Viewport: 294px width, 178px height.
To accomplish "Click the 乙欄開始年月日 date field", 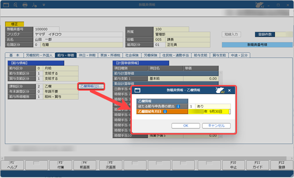I will tap(209, 112).
